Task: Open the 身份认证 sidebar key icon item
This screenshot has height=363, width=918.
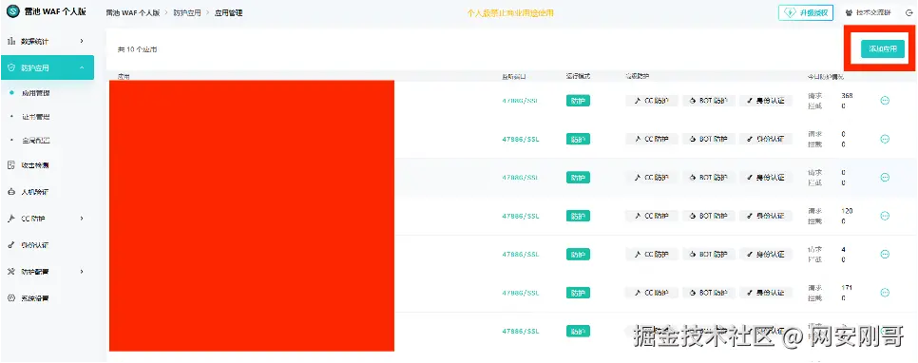Action: (11, 245)
